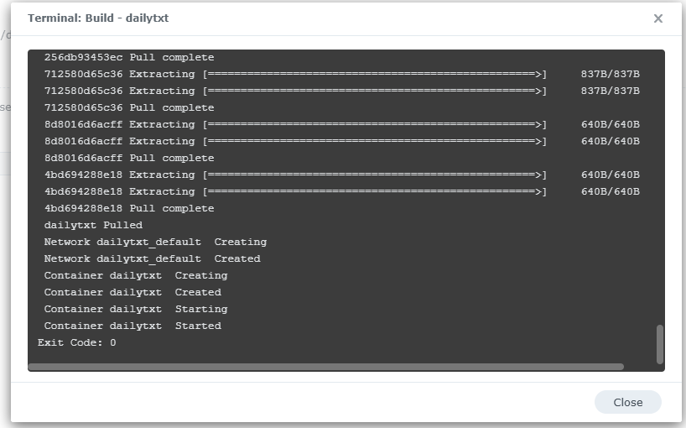Select the '256db93453ec Pull complete' line
The image size is (686, 428).
[129, 57]
